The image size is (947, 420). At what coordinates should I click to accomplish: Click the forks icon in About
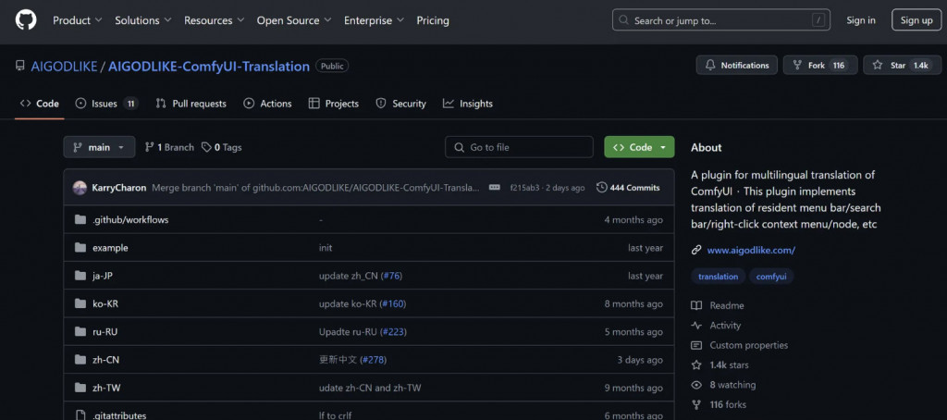click(x=696, y=404)
